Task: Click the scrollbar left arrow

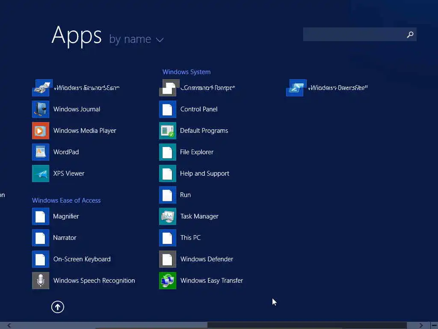Action: (9, 326)
